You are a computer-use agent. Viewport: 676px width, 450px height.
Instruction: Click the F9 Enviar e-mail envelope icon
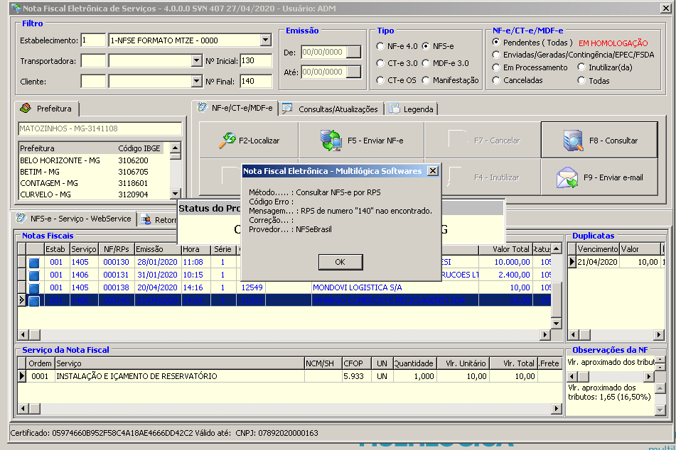pyautogui.click(x=567, y=177)
